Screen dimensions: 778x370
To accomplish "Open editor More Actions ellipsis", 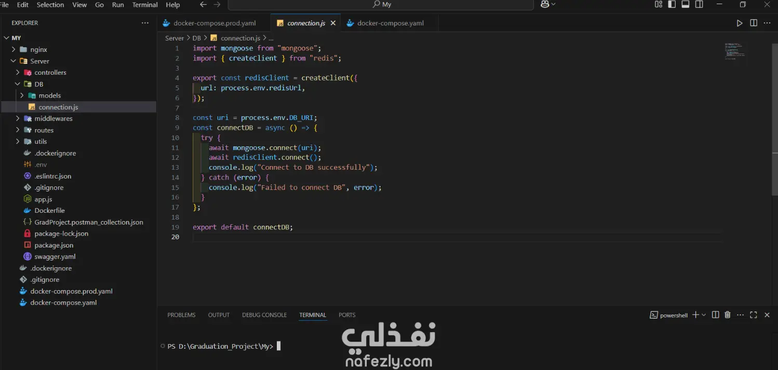I will [x=767, y=23].
